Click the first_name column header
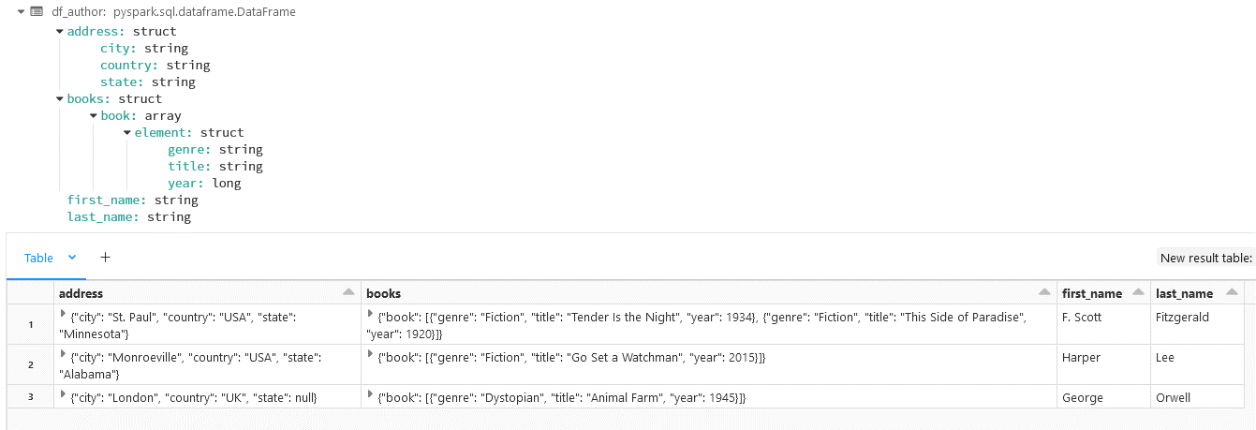The width and height of the screenshot is (1256, 430). [x=1092, y=293]
